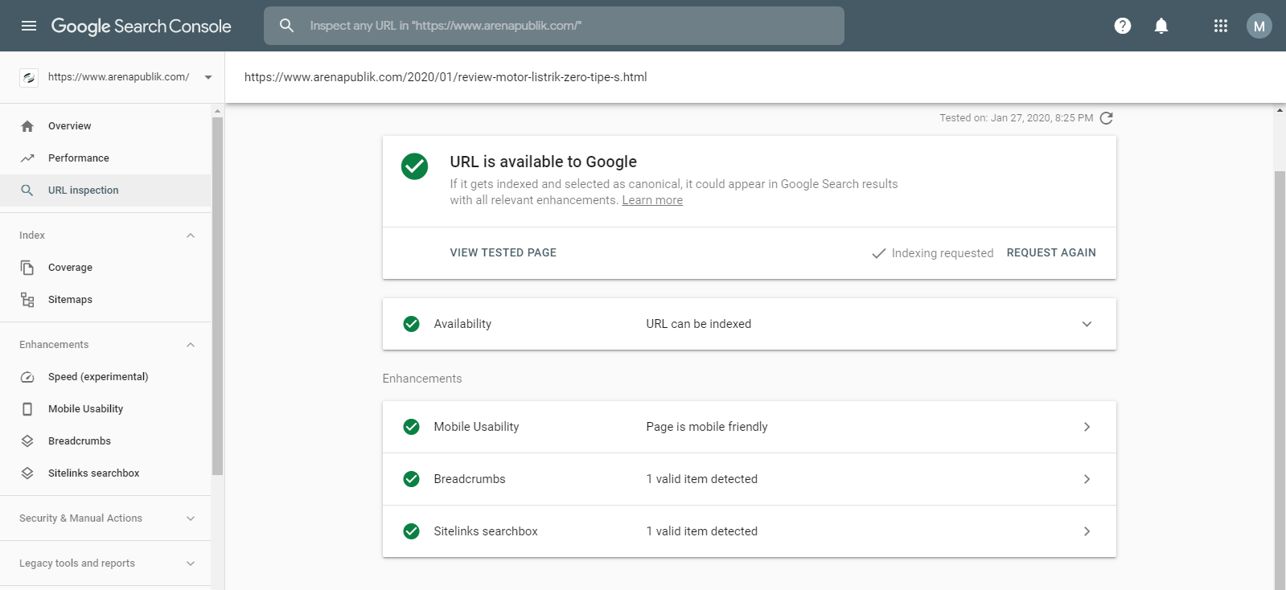
Task: Open the notifications bell
Action: tap(1161, 26)
